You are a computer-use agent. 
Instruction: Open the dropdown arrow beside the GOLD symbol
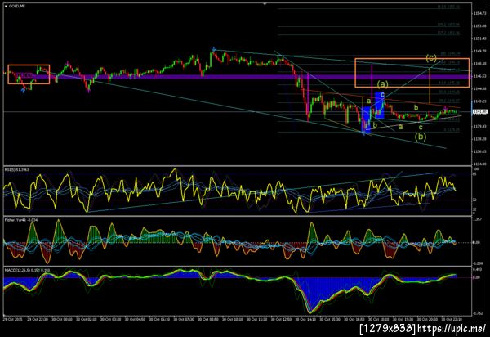click(x=6, y=6)
